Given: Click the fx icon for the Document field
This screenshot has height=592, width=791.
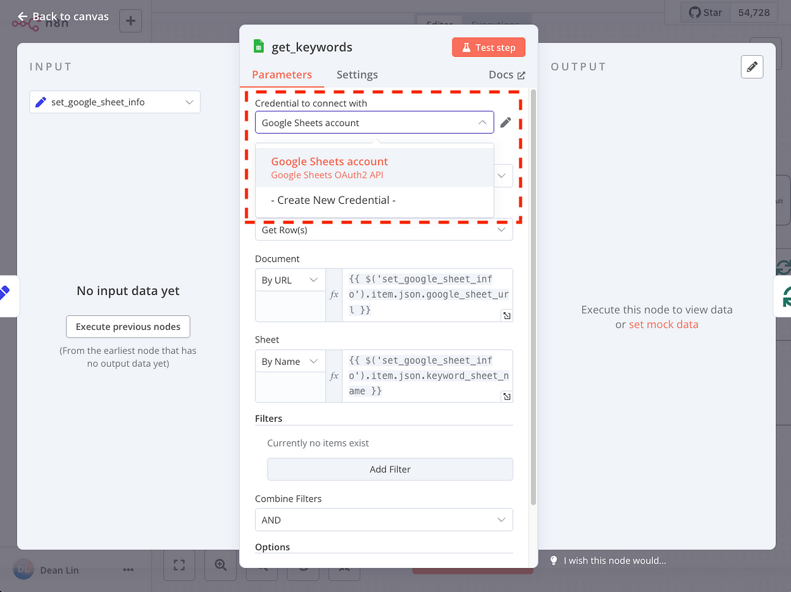Looking at the screenshot, I should [x=334, y=294].
